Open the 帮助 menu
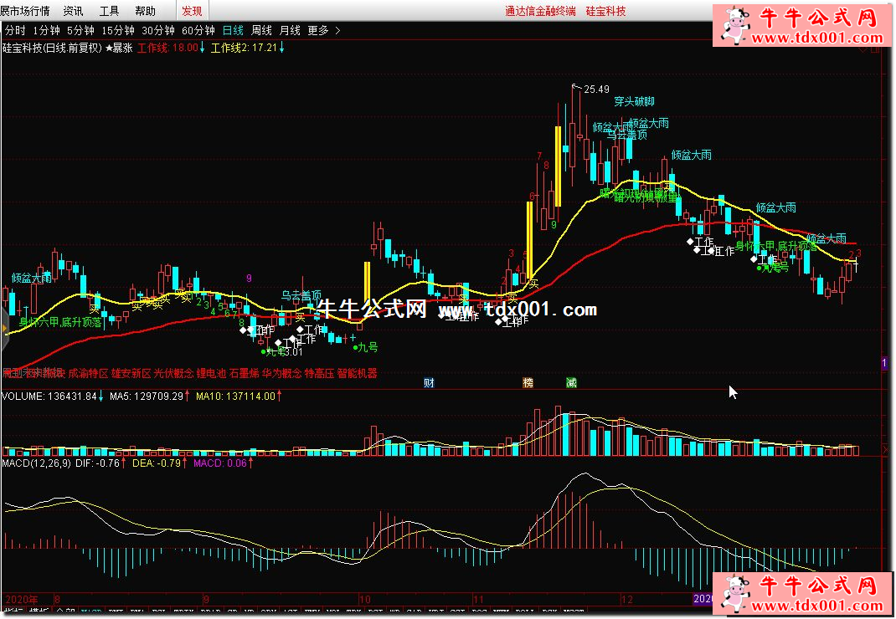Screen dimensions: 896x619 pyautogui.click(x=145, y=11)
